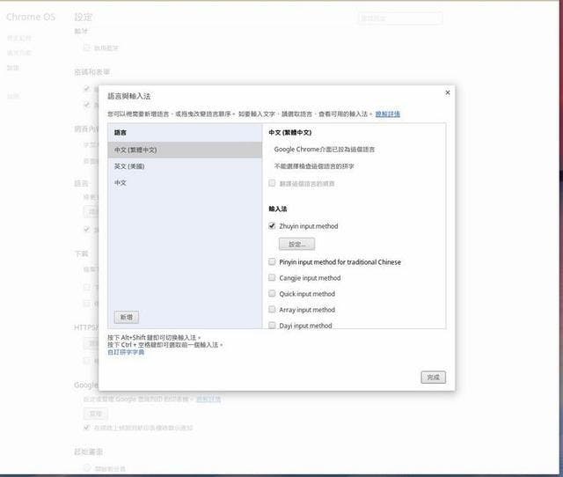Click the 語言 header of the language list
Image resolution: width=563 pixels, height=477 pixels.
point(121,133)
